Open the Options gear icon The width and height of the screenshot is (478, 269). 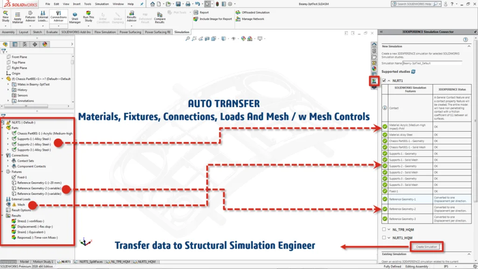point(230,4)
